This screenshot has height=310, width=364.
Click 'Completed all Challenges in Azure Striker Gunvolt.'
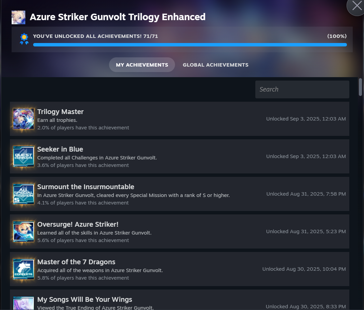coord(97,158)
